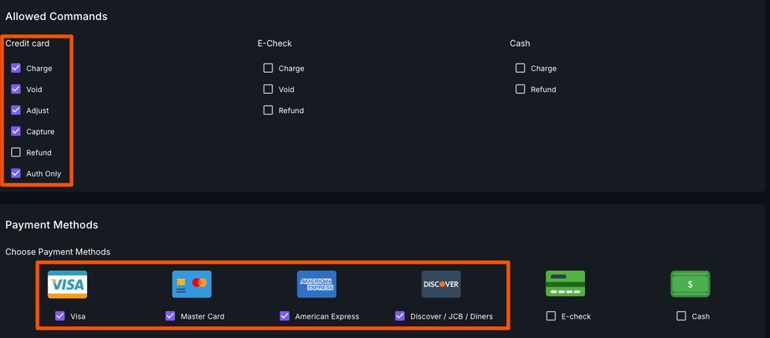
Task: Uncheck the Capture command checkbox
Action: [x=16, y=131]
